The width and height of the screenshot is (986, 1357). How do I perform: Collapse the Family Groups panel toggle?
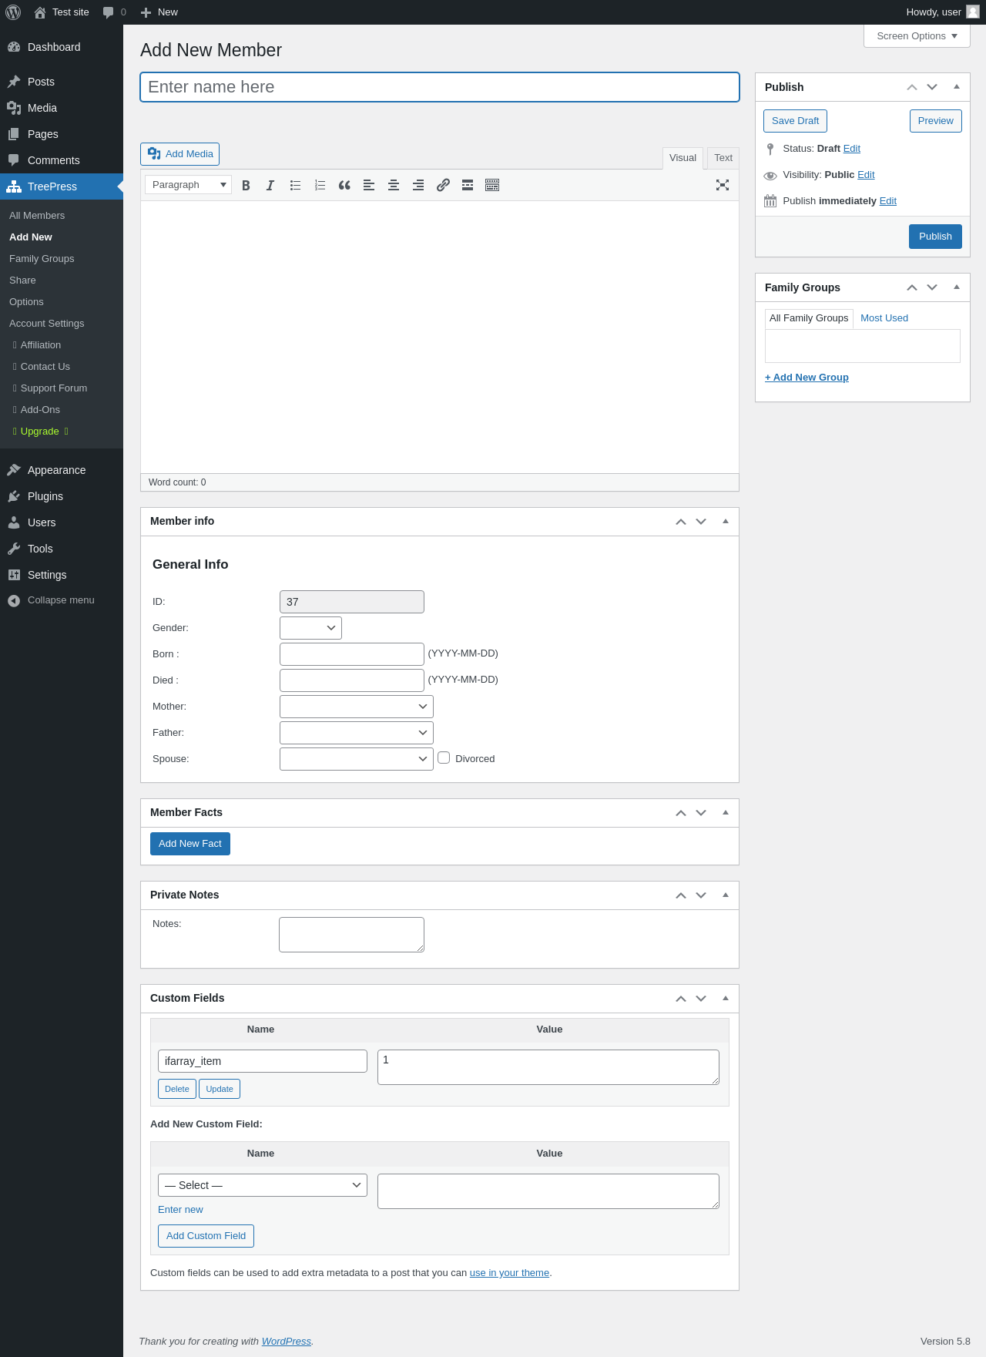coord(957,287)
